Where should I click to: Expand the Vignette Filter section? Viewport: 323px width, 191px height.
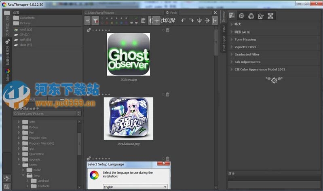coord(246,47)
